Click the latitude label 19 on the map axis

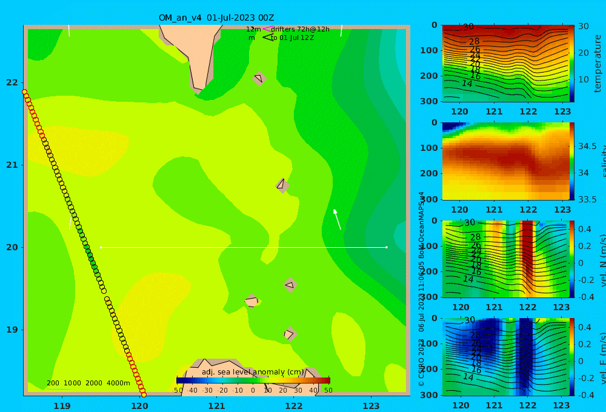click(12, 330)
